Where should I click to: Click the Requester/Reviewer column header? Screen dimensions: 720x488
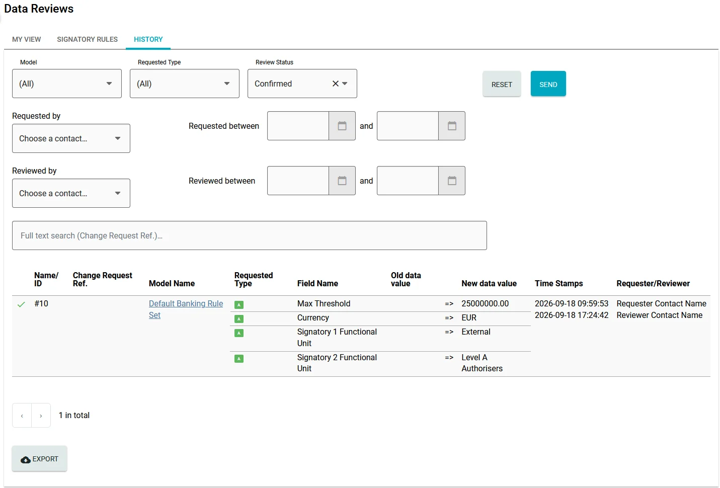point(653,284)
